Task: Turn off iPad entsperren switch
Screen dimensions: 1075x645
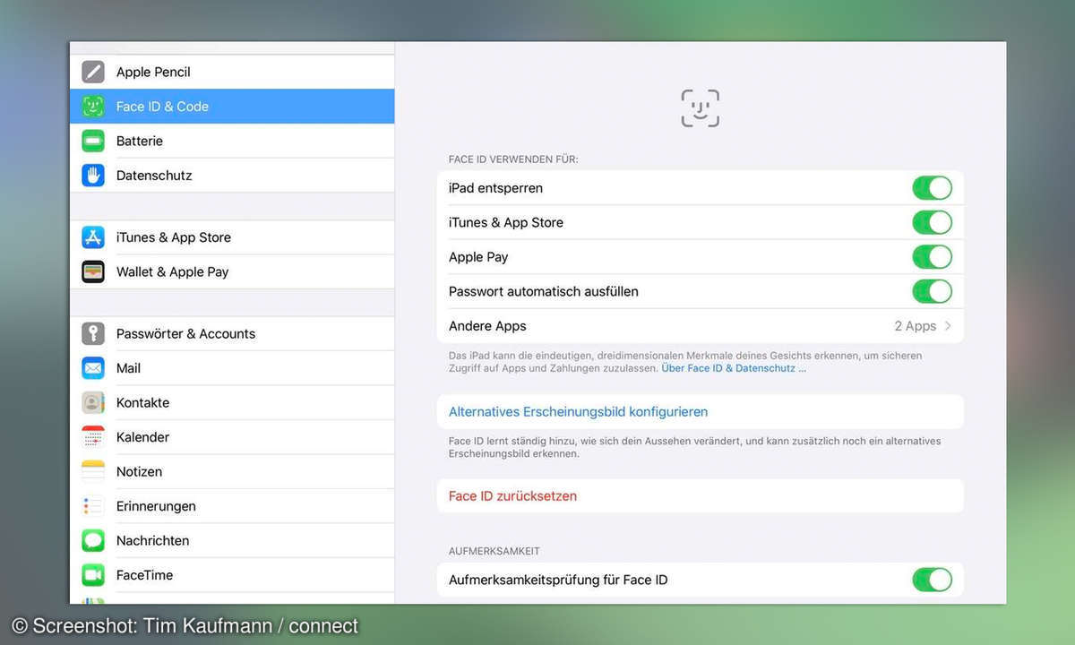Action: (932, 188)
